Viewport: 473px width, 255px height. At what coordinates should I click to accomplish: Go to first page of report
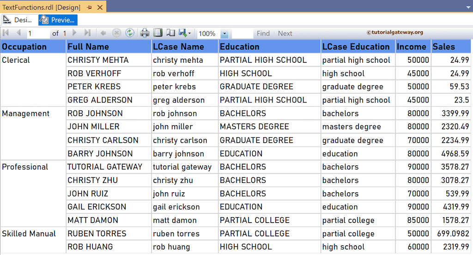6,33
